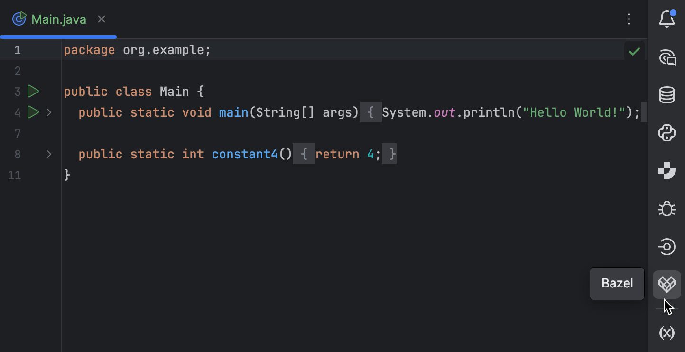Close the Main.java tab
This screenshot has height=352, width=685.
(x=101, y=19)
